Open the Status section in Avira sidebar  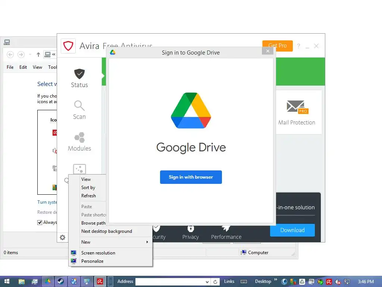pos(79,78)
